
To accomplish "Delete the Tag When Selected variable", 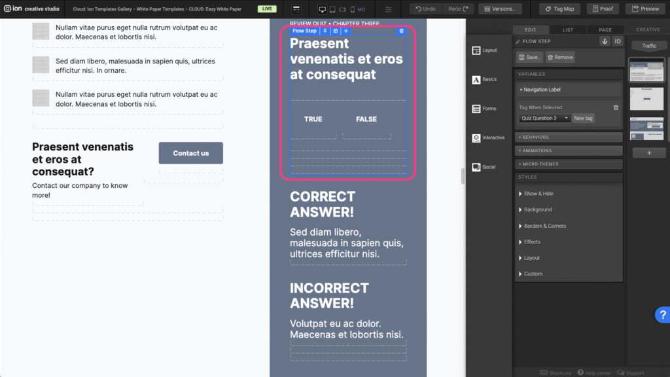I will coord(616,107).
